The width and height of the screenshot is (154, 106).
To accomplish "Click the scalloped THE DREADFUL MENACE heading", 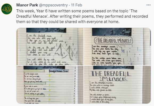I will pyautogui.click(x=113, y=41).
